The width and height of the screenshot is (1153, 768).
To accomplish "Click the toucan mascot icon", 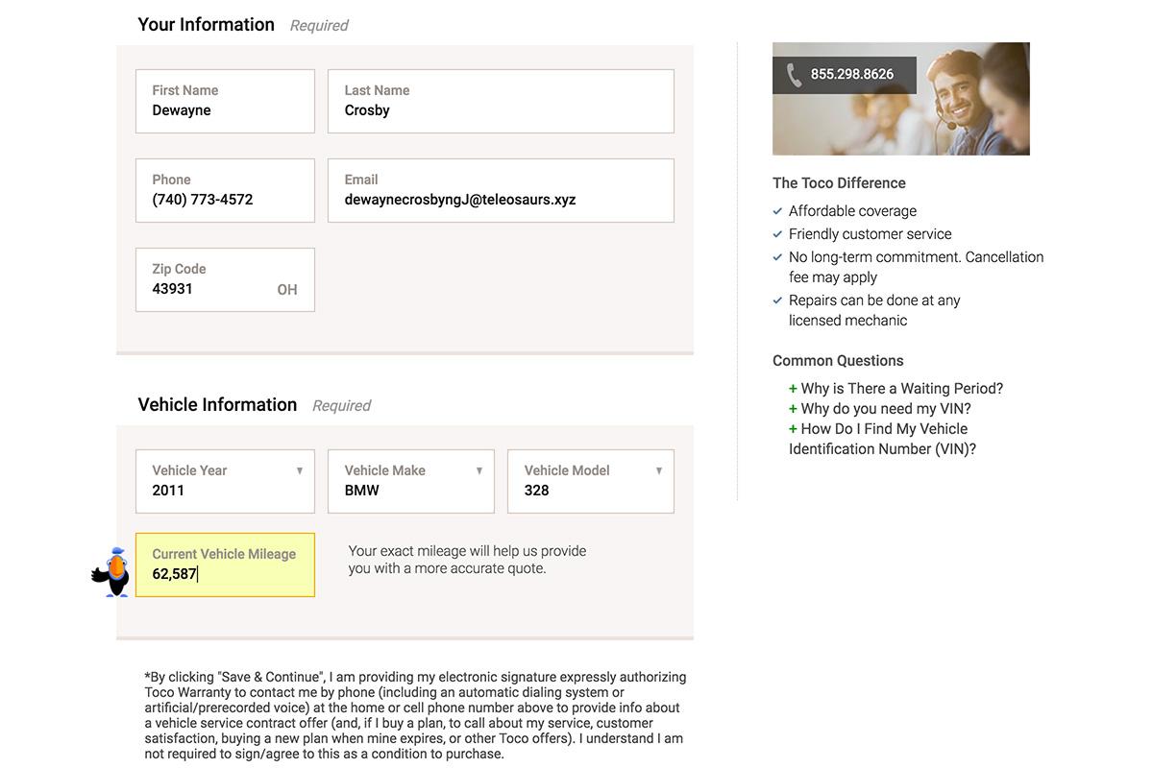I will [x=112, y=572].
